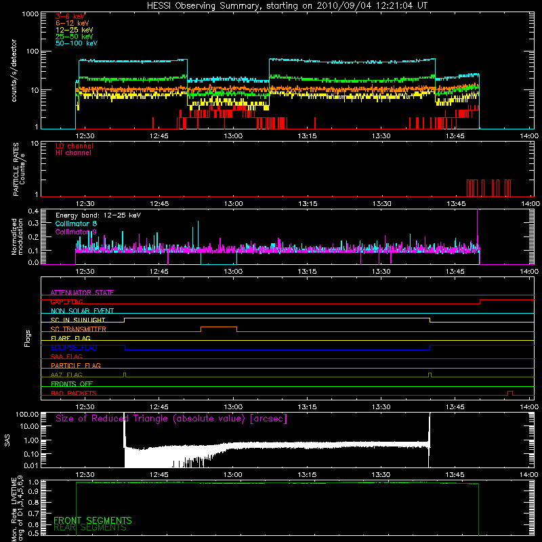
Task: Click the SC_IN_SUNLIGHT flag label
Action: [x=78, y=320]
